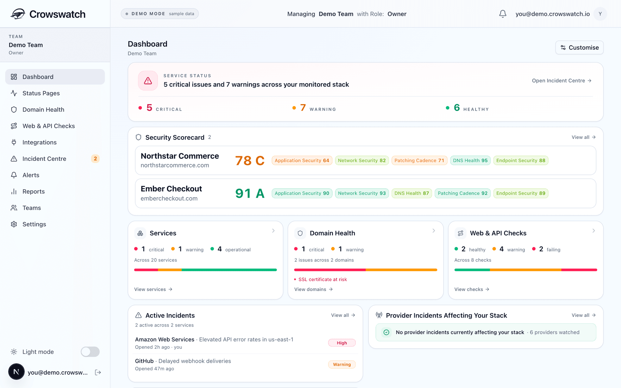This screenshot has height=388, width=621.
Task: Click the SSL certificate at risk text
Action: tap(323, 279)
